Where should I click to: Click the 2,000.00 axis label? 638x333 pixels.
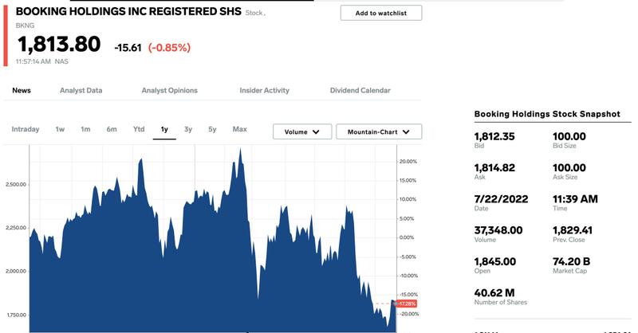[16, 271]
